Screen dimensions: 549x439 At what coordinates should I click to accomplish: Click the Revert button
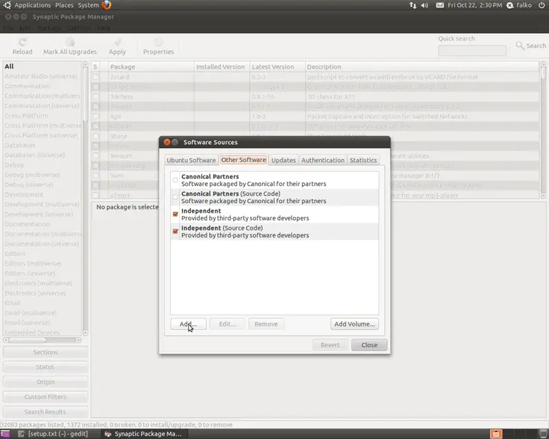pos(330,345)
